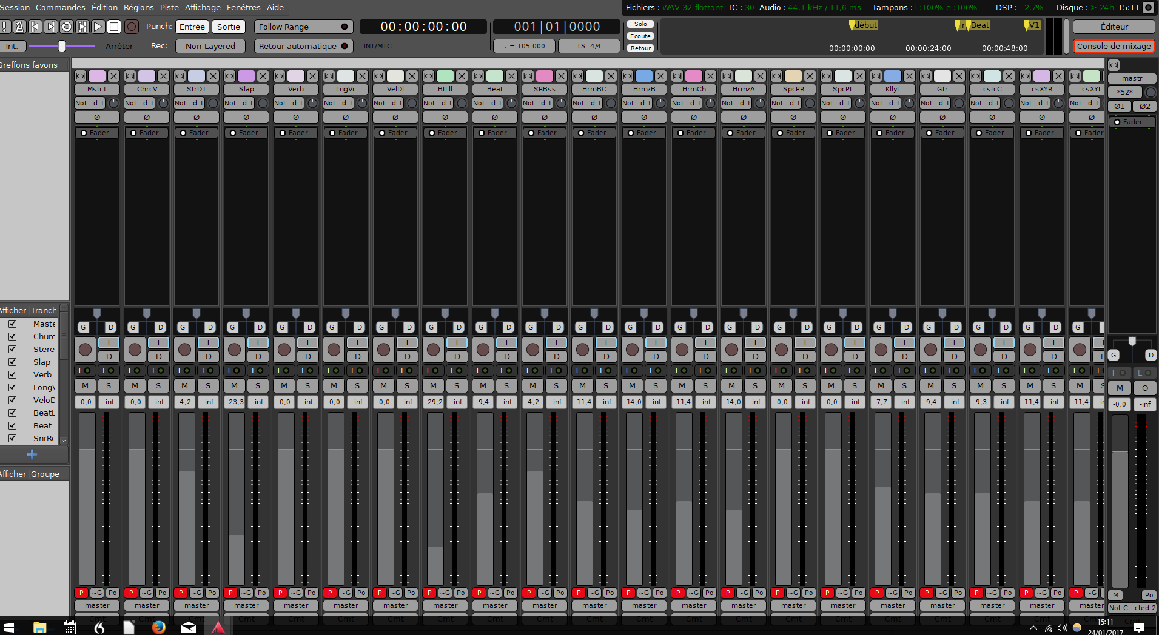This screenshot has height=635, width=1159.
Task: Toggle the metronome click button
Action: [19, 27]
